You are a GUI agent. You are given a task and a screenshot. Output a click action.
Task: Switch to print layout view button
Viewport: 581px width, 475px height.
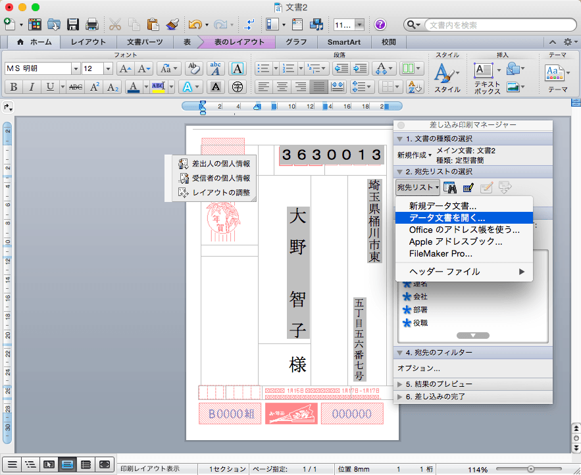67,464
